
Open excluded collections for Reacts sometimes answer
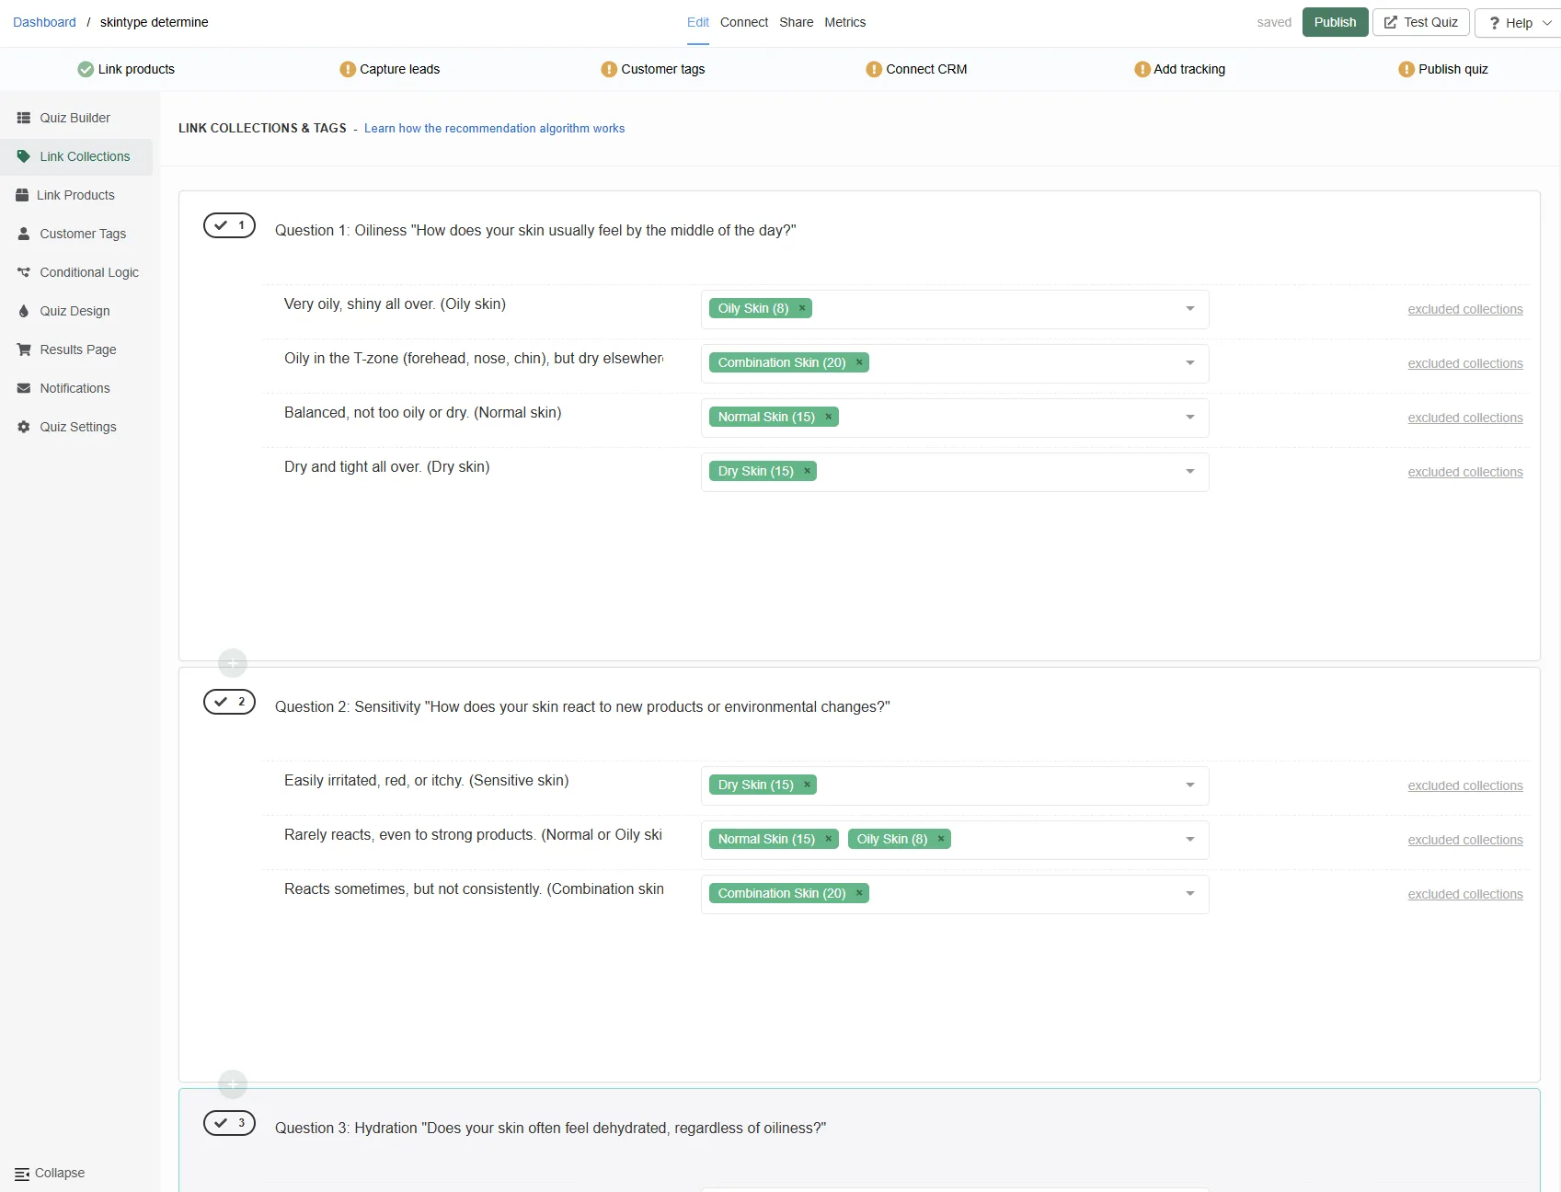click(1465, 894)
